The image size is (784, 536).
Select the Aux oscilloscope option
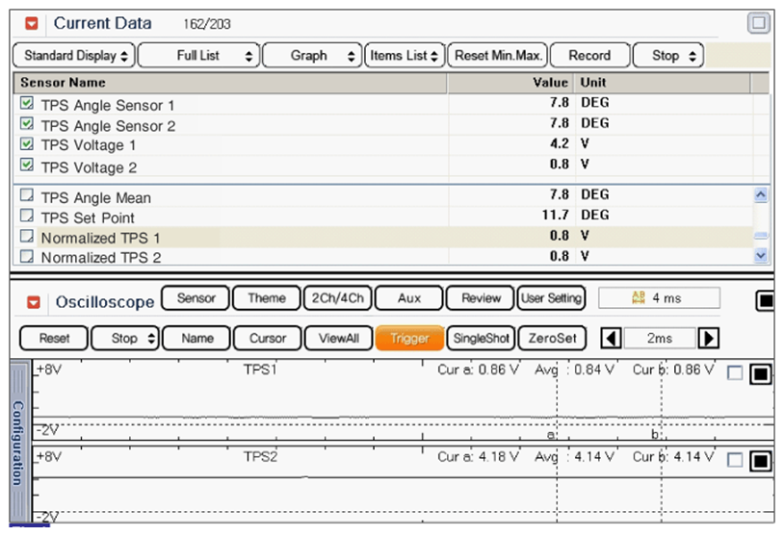click(x=409, y=298)
